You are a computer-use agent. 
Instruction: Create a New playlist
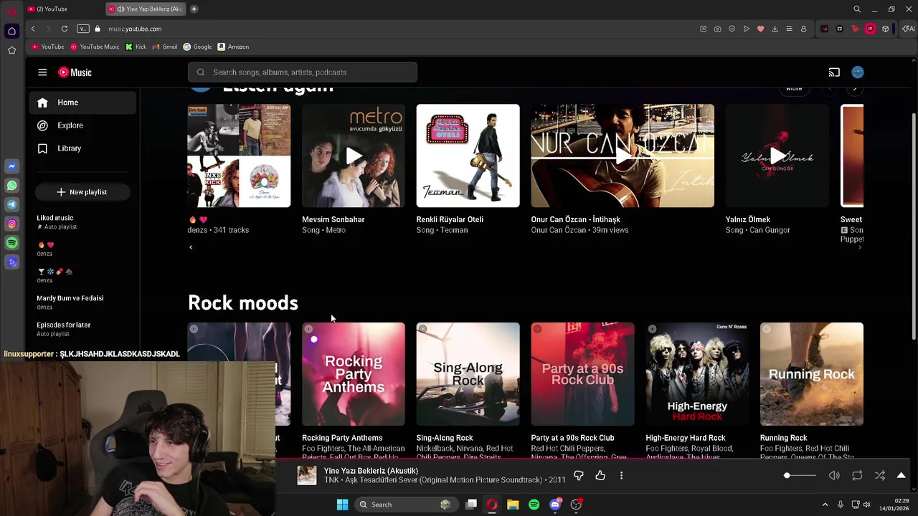[82, 192]
